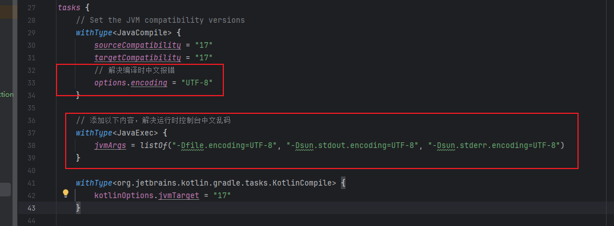
Task: Click the sourceCompatibility property
Action: coord(138,46)
